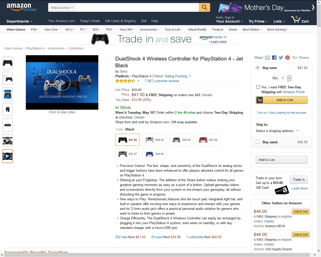Share product on Twitter icon

coord(281,58)
